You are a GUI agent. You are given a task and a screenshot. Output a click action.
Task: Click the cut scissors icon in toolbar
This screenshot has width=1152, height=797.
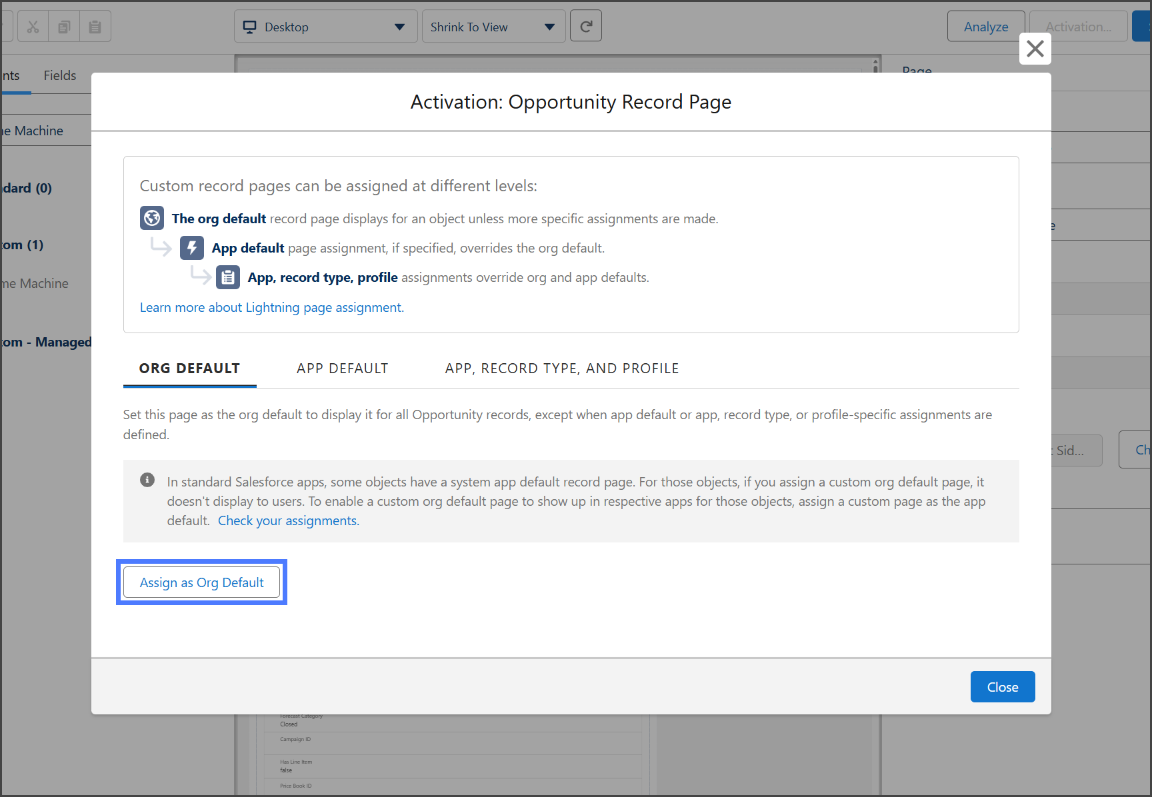[x=33, y=27]
